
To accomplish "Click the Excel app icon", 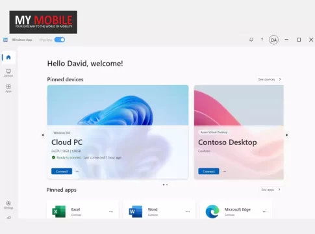I will point(58,211).
